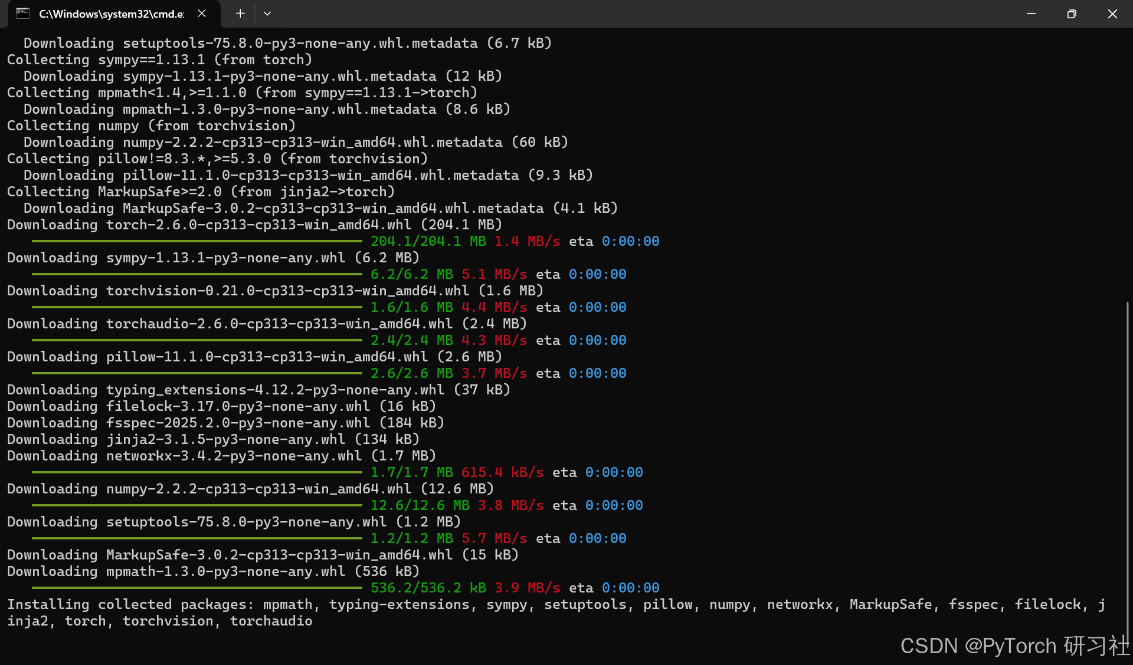Click the sympy 6.2 MB progress bar
The image size is (1133, 665).
197,274
